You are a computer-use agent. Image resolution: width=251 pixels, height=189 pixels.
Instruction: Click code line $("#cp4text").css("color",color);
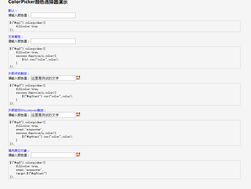pyautogui.click(x=47, y=137)
